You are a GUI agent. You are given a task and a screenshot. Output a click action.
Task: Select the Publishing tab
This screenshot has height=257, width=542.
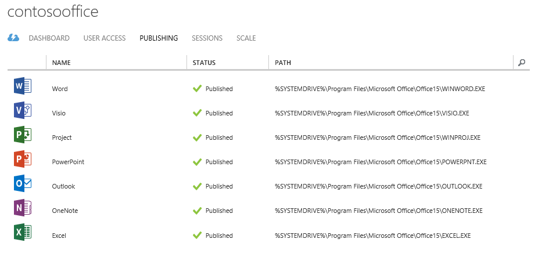pyautogui.click(x=159, y=38)
